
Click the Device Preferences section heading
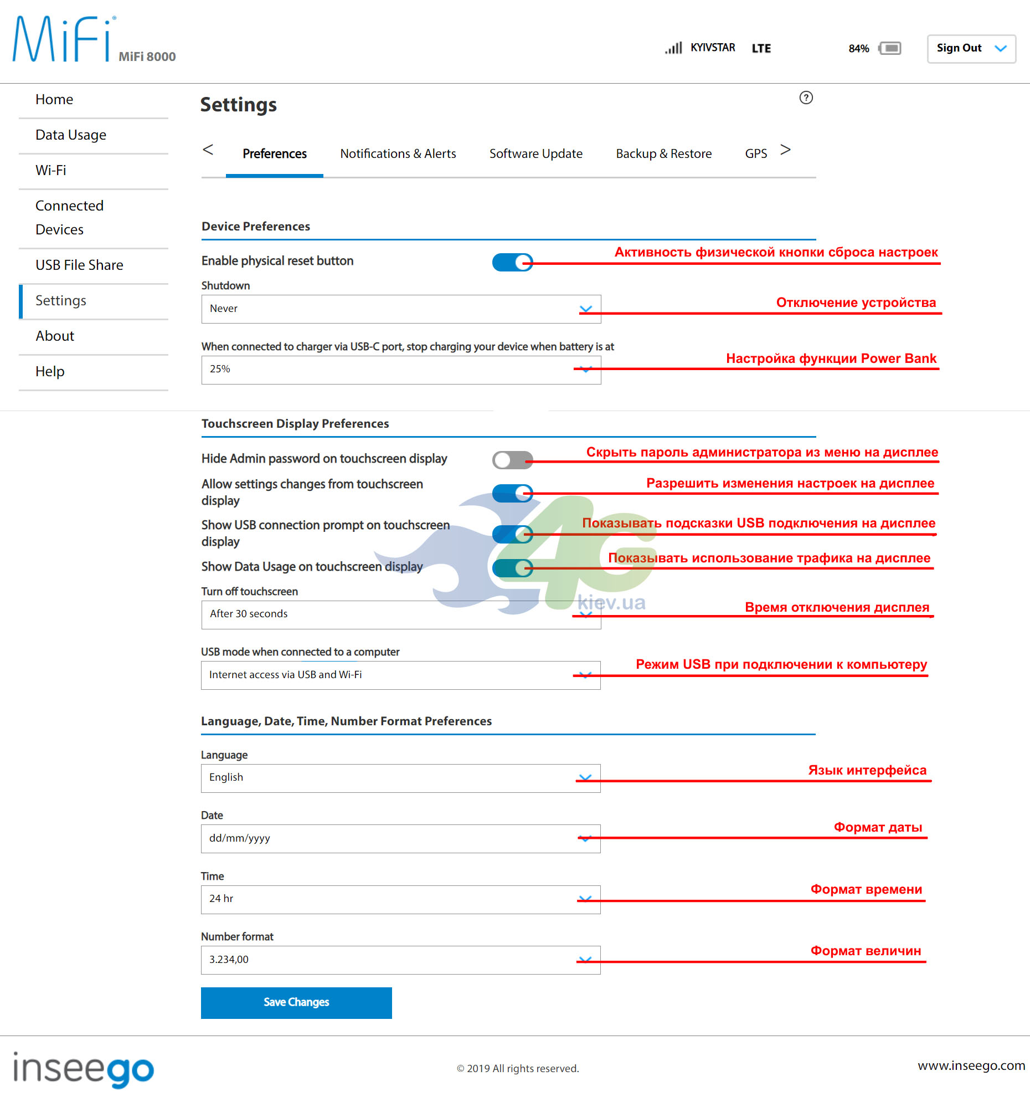click(256, 227)
